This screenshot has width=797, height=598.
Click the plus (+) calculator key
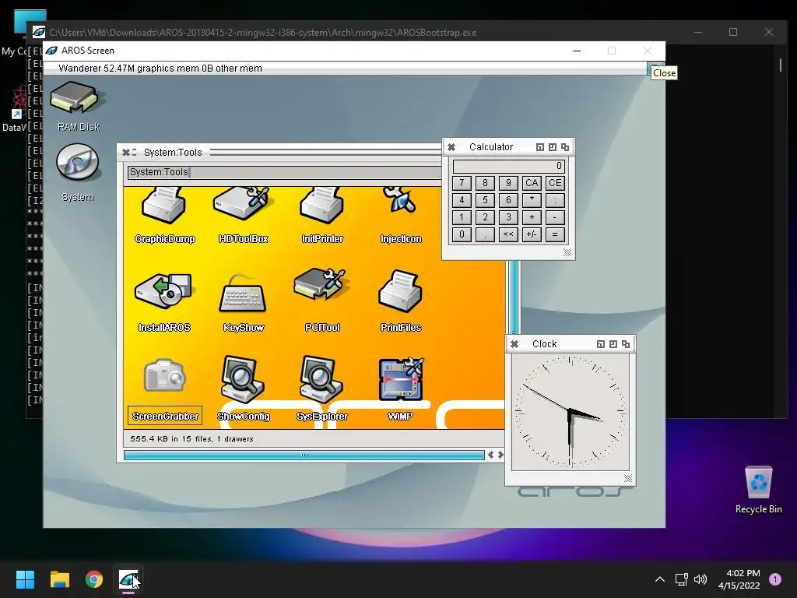pyautogui.click(x=532, y=218)
